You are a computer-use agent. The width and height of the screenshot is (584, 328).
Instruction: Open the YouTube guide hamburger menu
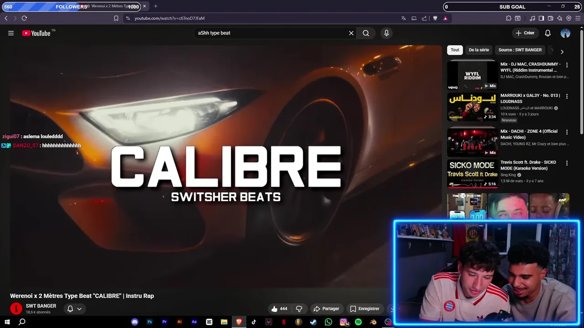click(11, 33)
